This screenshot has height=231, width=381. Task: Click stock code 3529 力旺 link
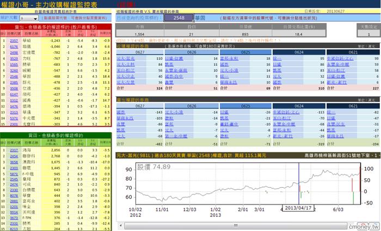(x=14, y=59)
